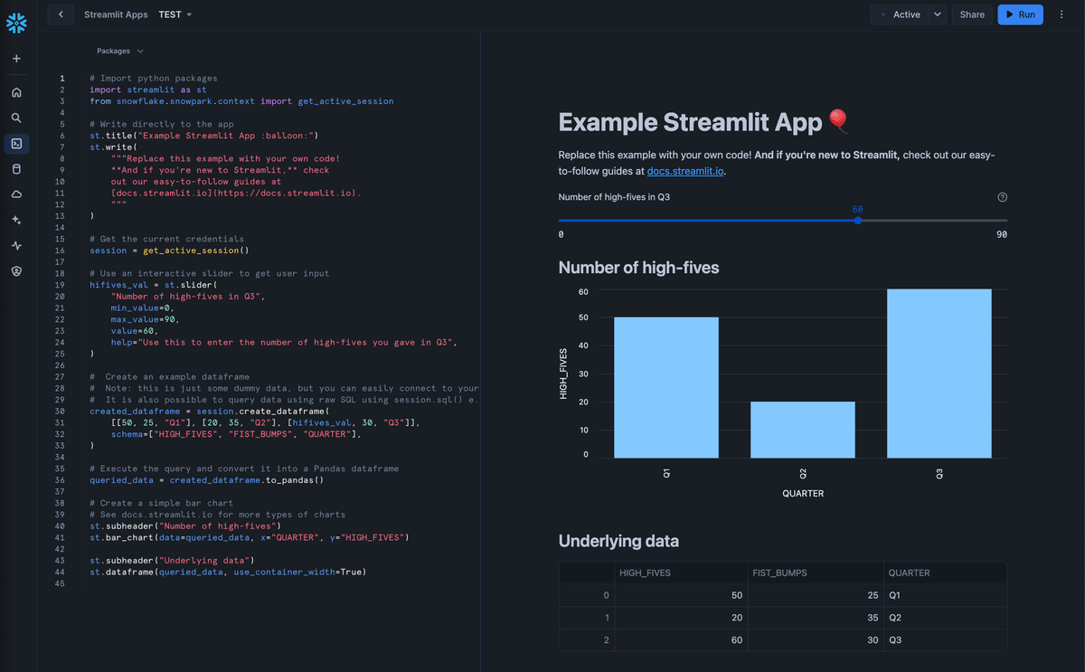Run the Streamlit app
Viewport: 1085px width, 672px height.
[x=1020, y=14]
